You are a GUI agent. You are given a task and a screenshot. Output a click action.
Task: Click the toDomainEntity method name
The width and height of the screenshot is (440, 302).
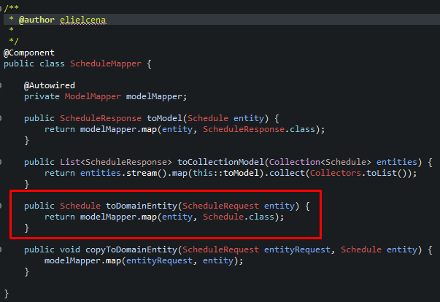[x=142, y=206]
